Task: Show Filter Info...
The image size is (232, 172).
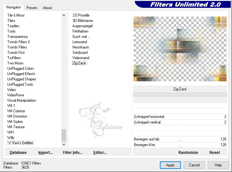Action: point(72,153)
